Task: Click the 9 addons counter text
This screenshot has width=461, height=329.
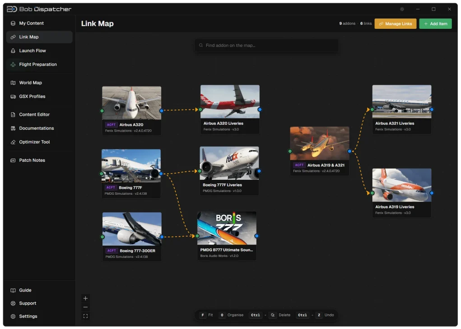Action: click(347, 23)
